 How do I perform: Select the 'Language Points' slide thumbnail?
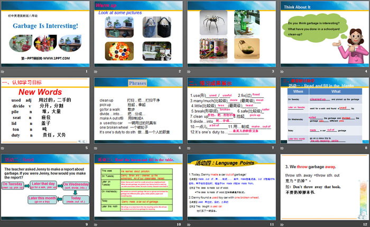click(232, 187)
